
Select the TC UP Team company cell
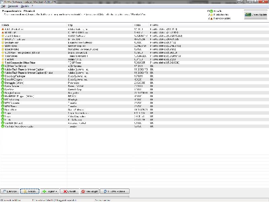pos(74,63)
